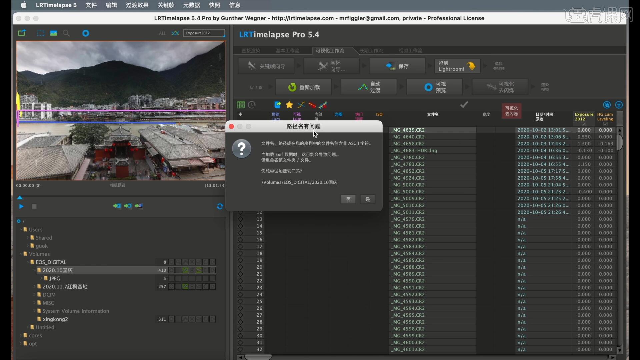640x360 pixels.
Task: Click the yellow star rating icon
Action: pos(289,105)
